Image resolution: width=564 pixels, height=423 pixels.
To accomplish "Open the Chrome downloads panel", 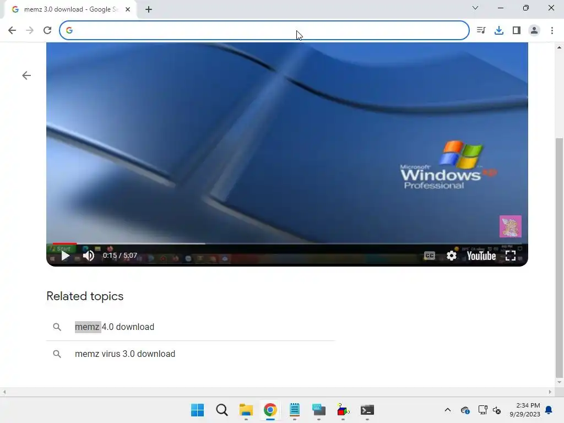I will [x=498, y=30].
